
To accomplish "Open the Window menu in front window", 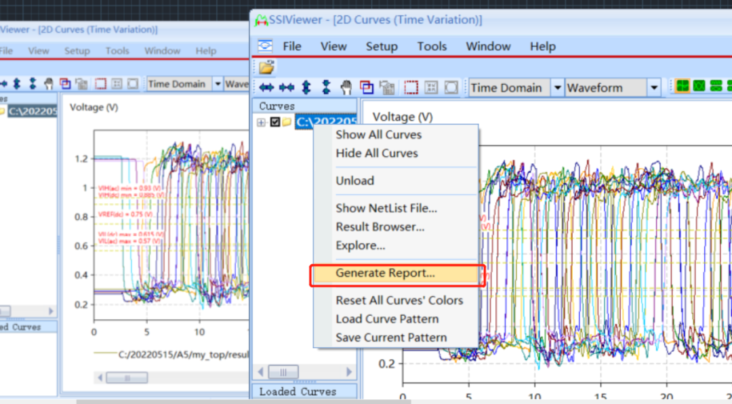I will click(x=488, y=46).
